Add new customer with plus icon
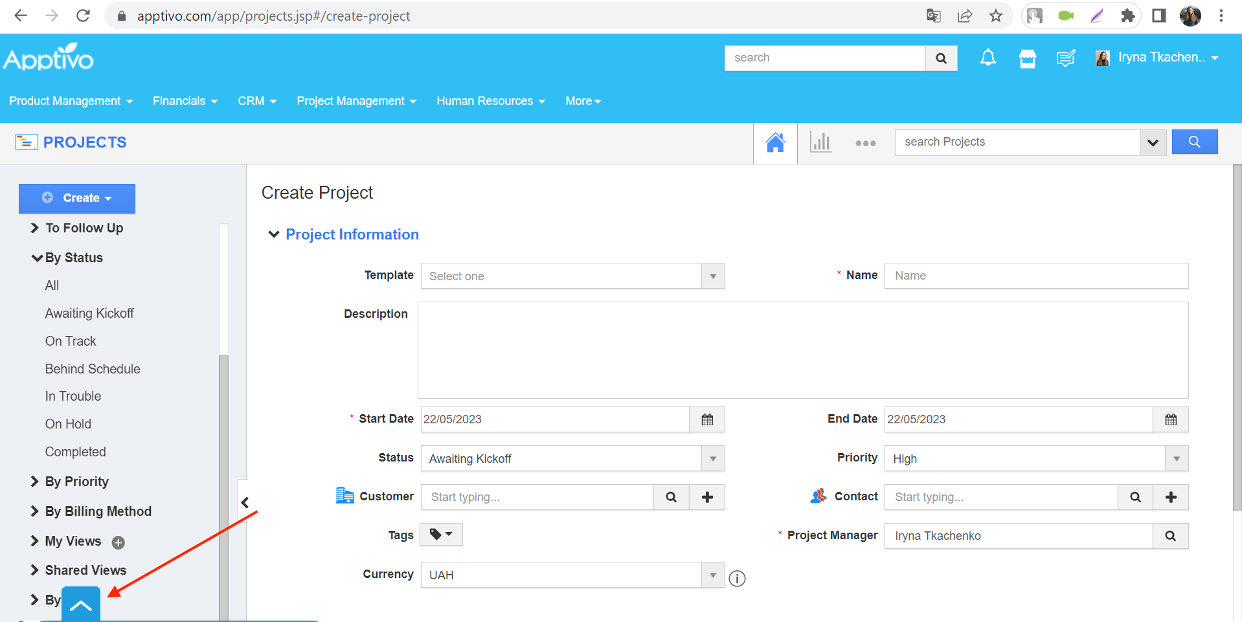 [x=707, y=497]
